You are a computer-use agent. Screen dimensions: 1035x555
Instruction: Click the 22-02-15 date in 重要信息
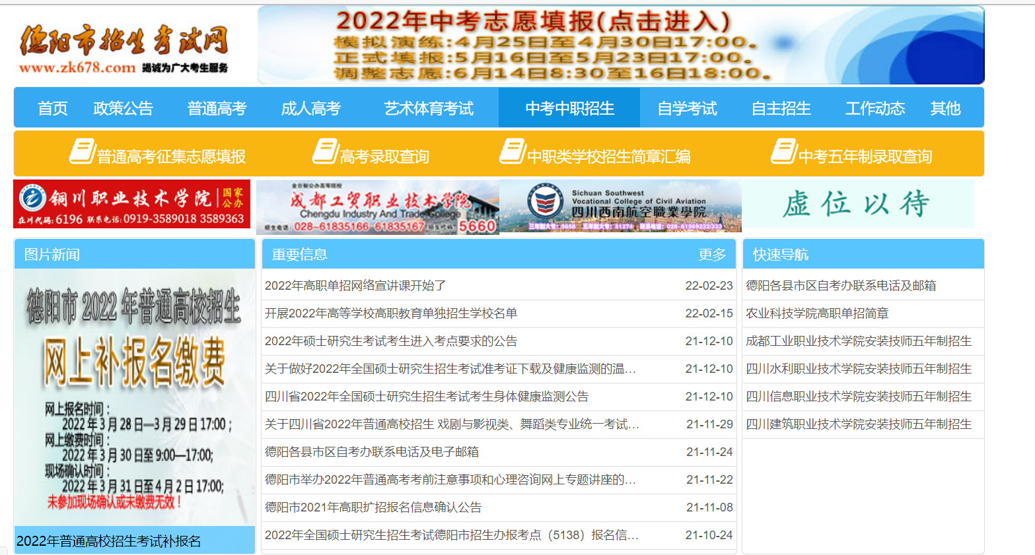pos(709,313)
